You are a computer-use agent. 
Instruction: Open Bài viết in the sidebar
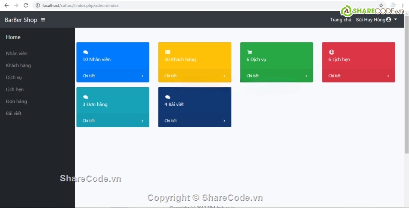14,113
